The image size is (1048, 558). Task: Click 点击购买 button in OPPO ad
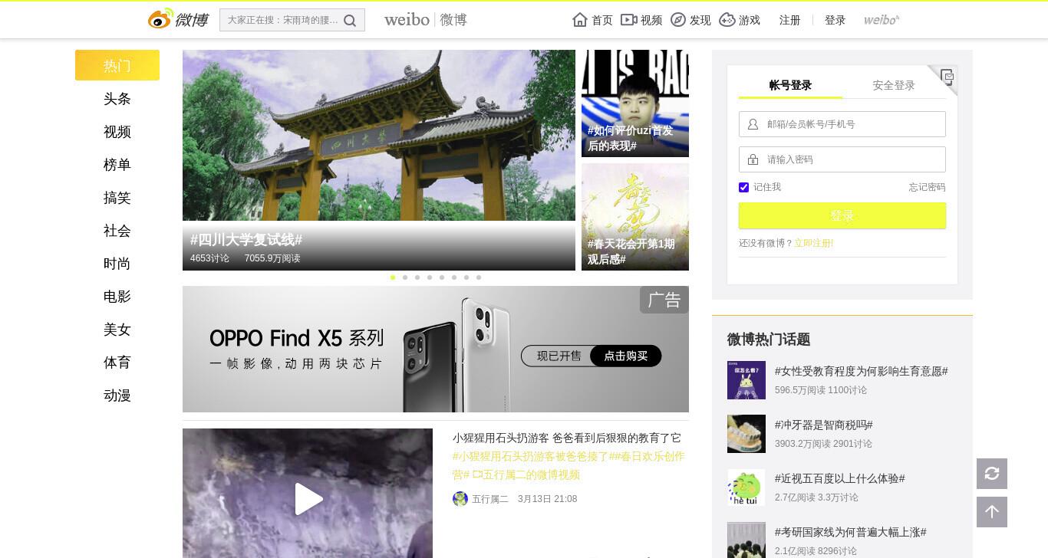tap(625, 356)
